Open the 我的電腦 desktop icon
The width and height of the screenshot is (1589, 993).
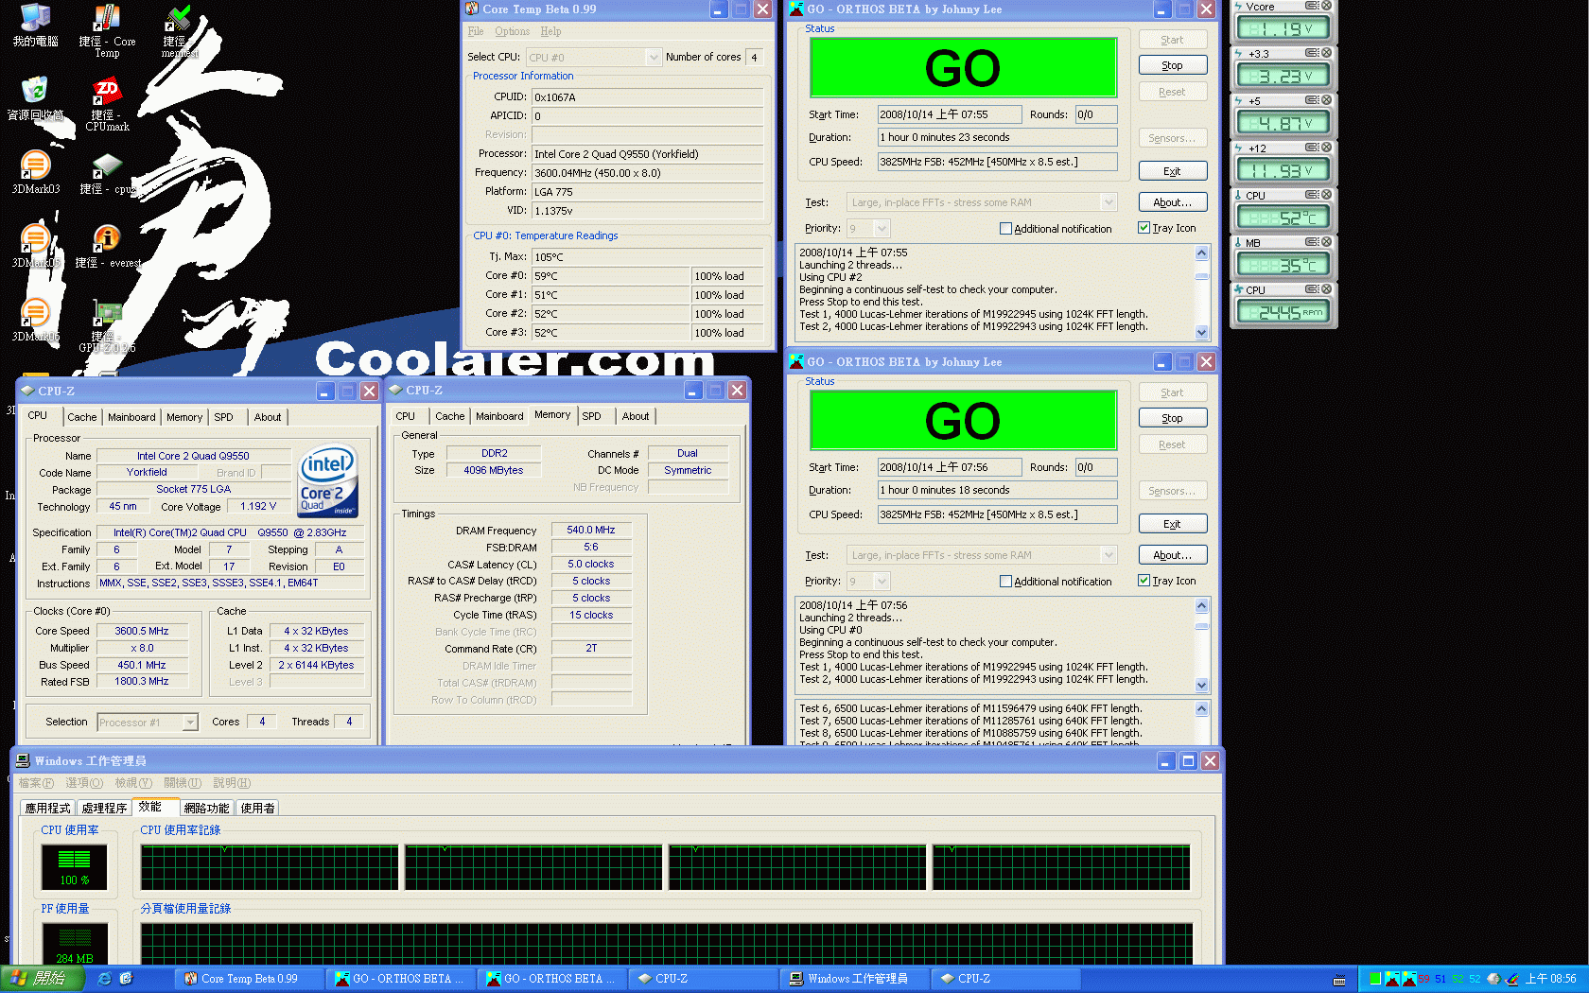(35, 17)
